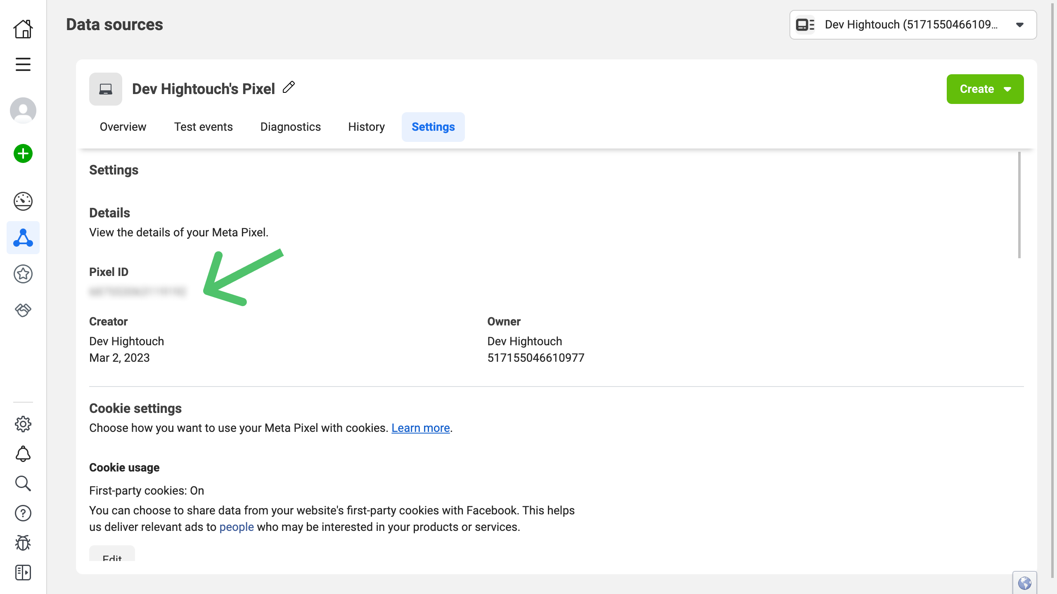The height and width of the screenshot is (594, 1057).
Task: Switch to the Test events tab
Action: (x=203, y=127)
